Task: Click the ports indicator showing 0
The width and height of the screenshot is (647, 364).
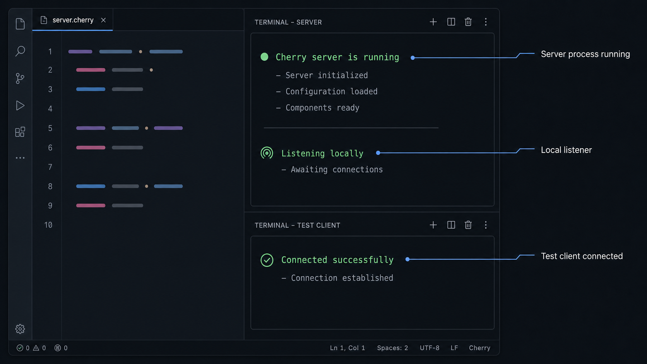Action: (x=61, y=348)
